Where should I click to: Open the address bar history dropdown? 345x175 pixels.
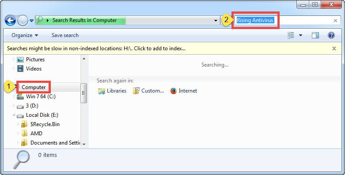(x=216, y=21)
